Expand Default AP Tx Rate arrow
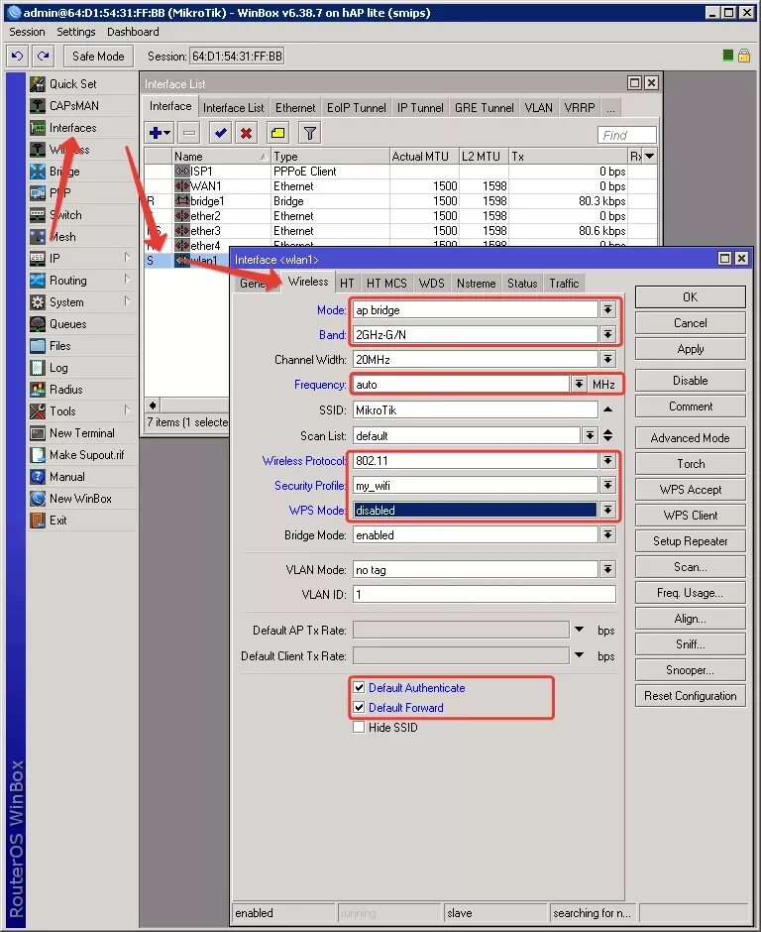The height and width of the screenshot is (932, 761). coord(580,630)
